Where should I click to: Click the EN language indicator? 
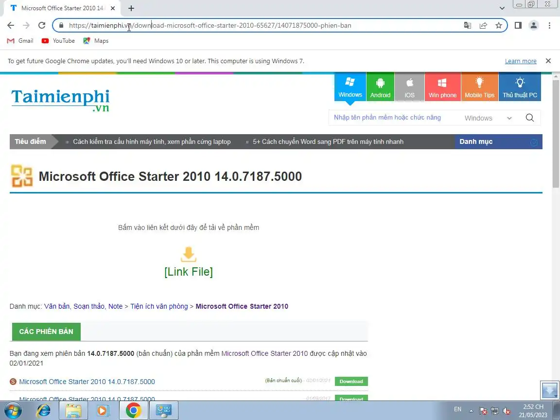(x=457, y=410)
